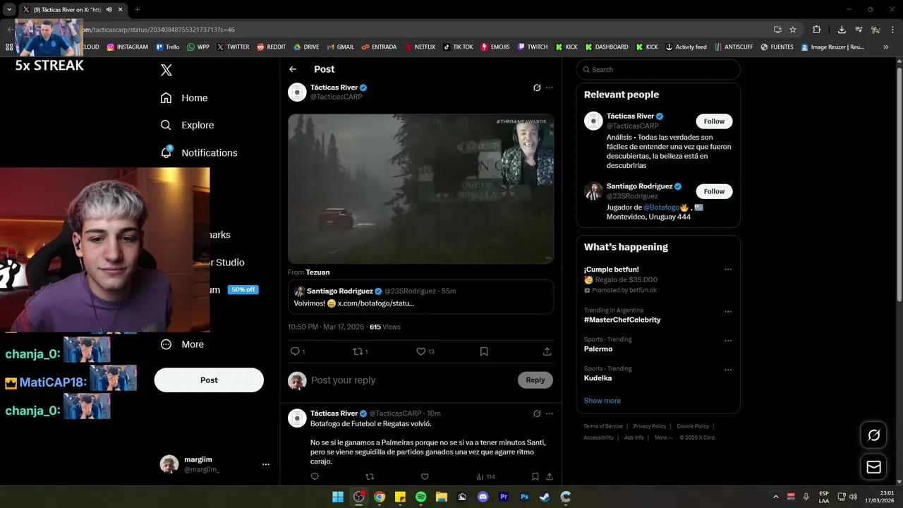Click the page vertical scrollbar
Viewport: 903px width, 508px height.
coord(899,183)
